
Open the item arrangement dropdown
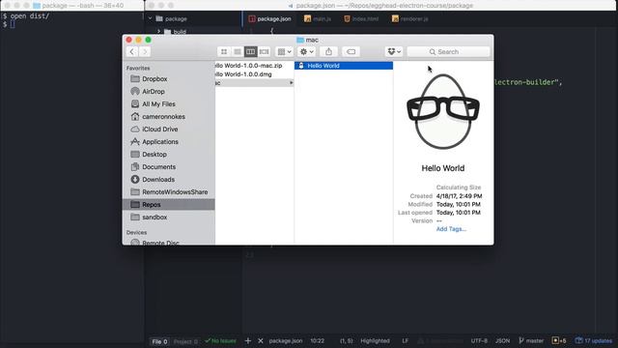coord(284,51)
